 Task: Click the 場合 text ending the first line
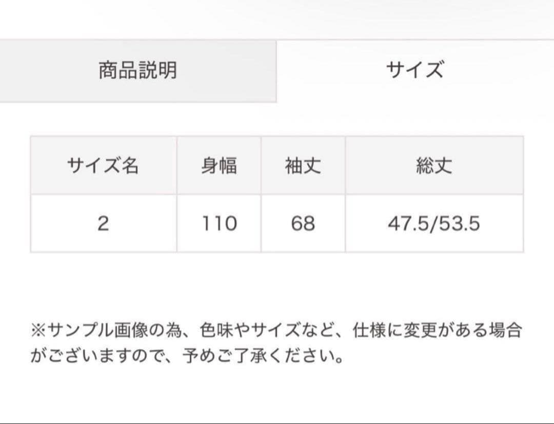pos(506,330)
